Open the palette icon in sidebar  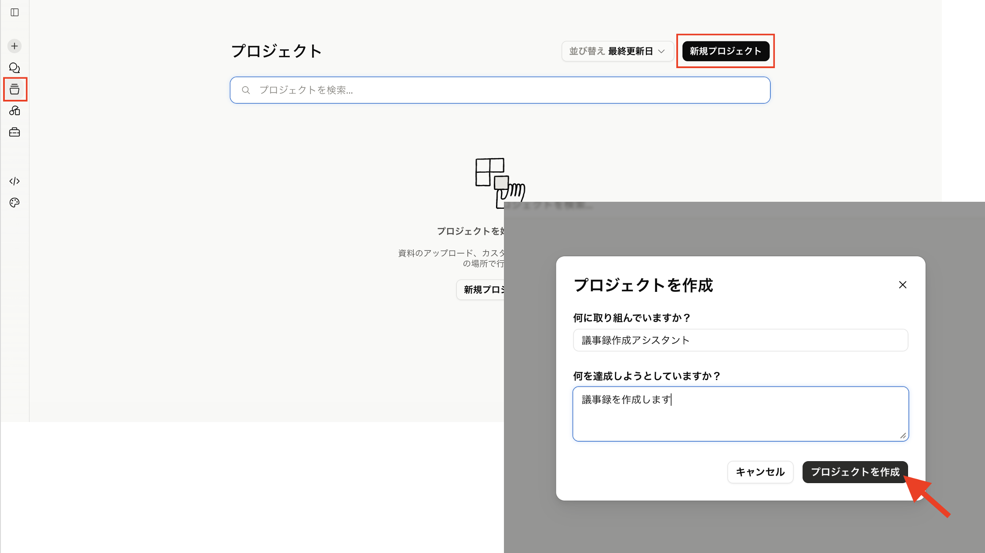click(x=15, y=203)
